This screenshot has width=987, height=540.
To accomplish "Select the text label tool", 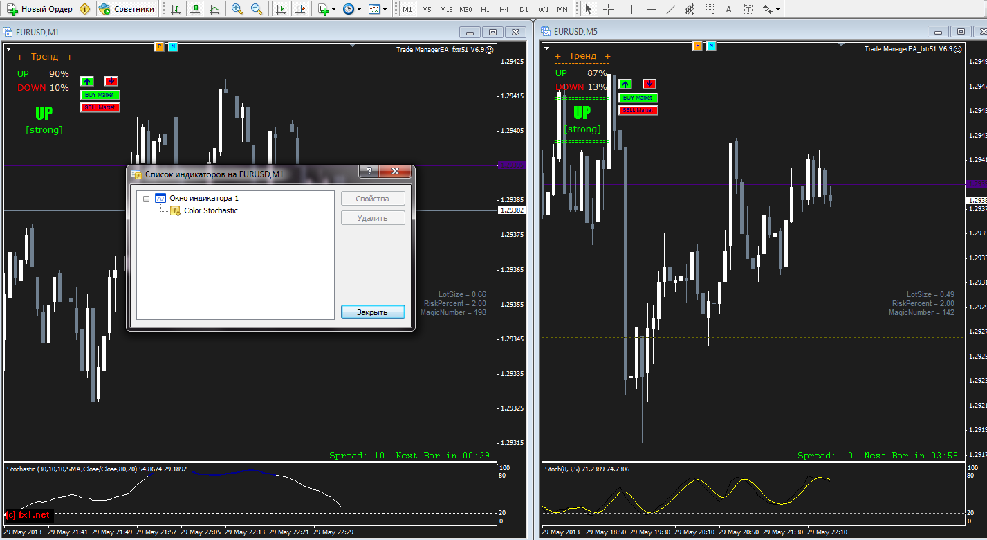I will tap(748, 9).
